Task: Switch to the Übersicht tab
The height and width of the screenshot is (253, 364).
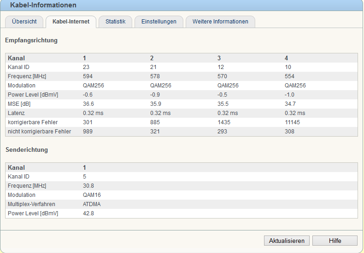Action: point(24,22)
